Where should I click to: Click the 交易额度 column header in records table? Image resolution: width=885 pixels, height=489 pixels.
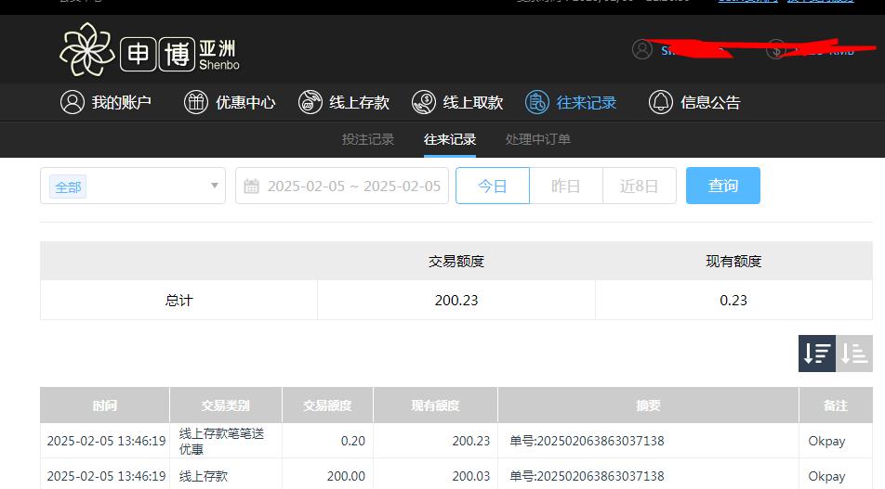click(x=327, y=405)
